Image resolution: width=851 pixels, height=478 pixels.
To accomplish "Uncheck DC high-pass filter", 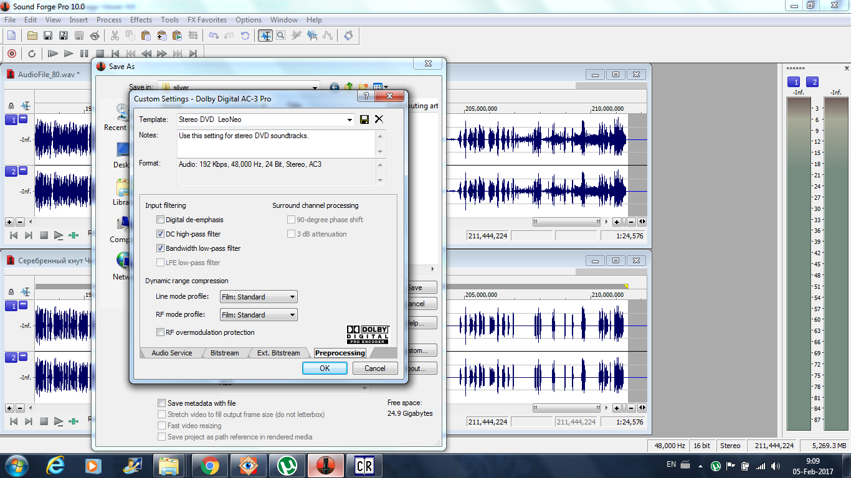I will pos(161,234).
